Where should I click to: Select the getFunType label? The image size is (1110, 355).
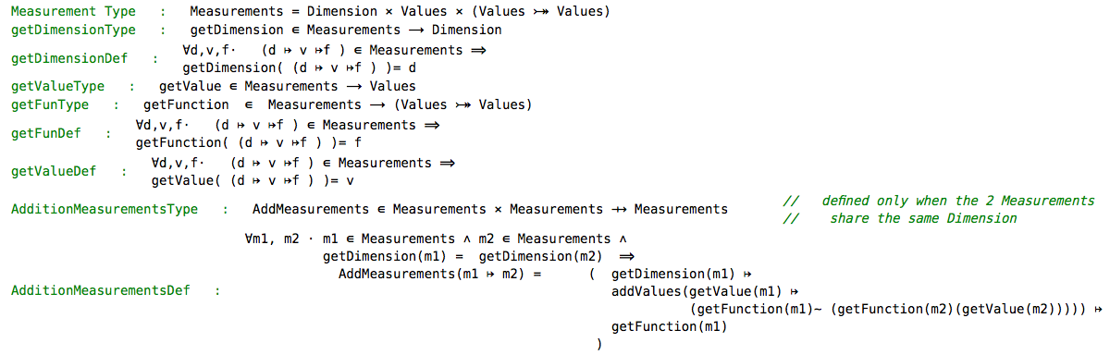click(x=50, y=104)
